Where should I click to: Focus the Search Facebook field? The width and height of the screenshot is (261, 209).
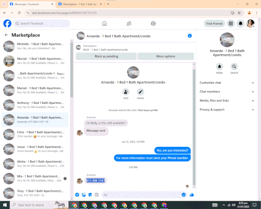tap(42, 24)
